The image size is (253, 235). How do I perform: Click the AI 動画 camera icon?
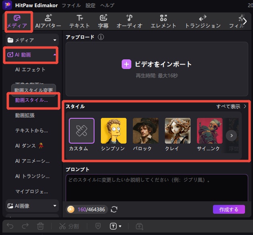click(10, 55)
